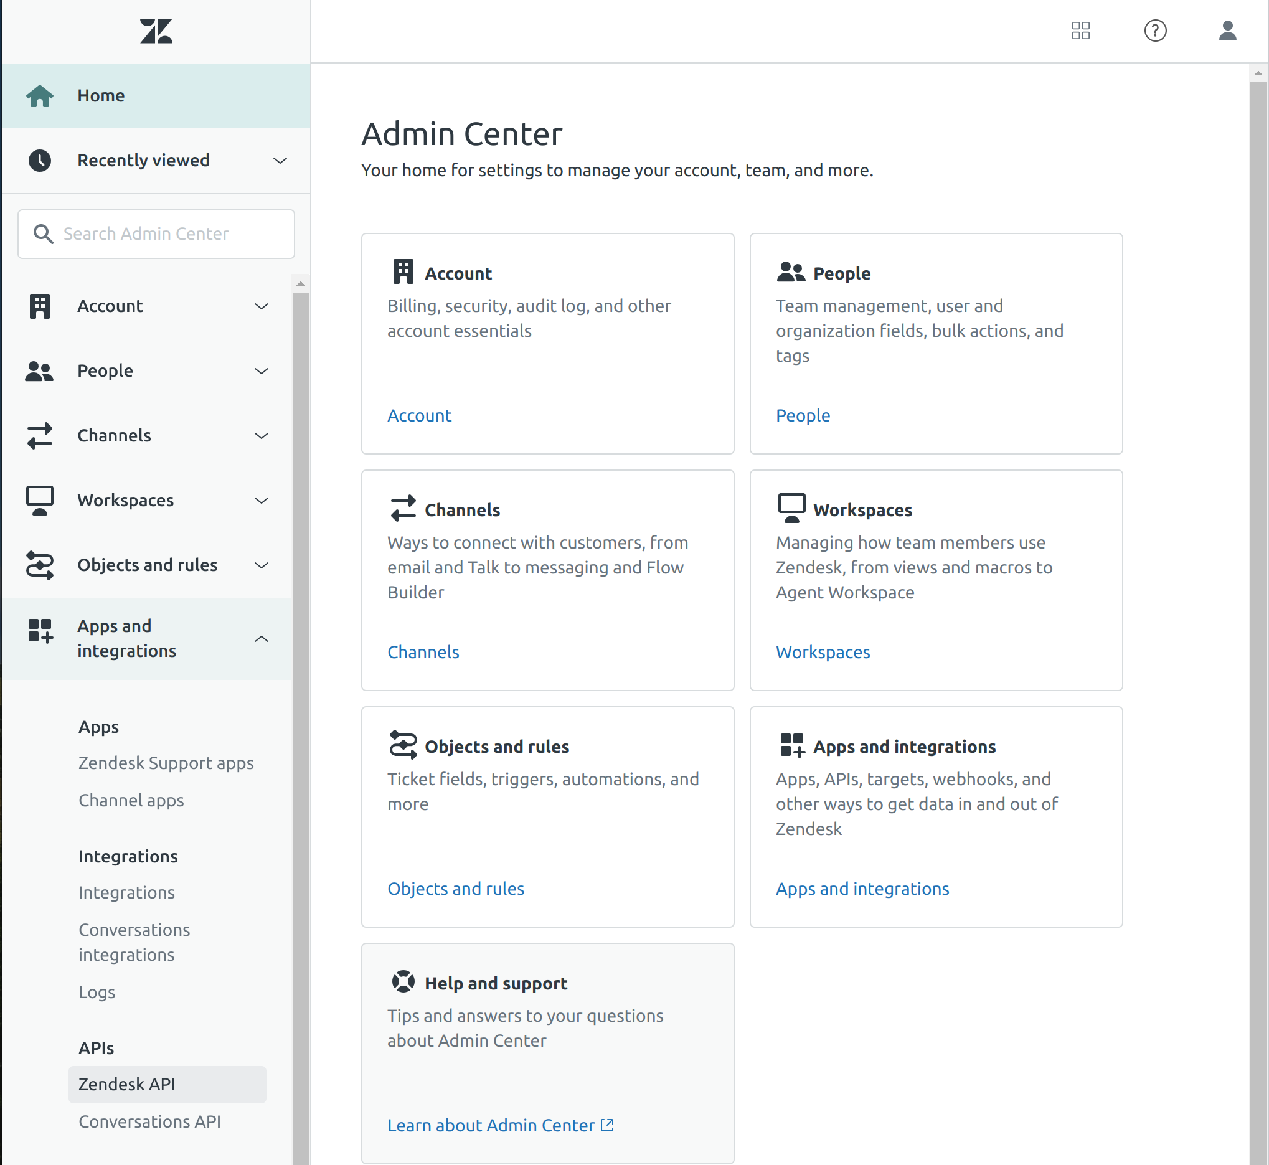The height and width of the screenshot is (1165, 1269).
Task: Click the Zendesk logo icon
Action: [x=156, y=31]
